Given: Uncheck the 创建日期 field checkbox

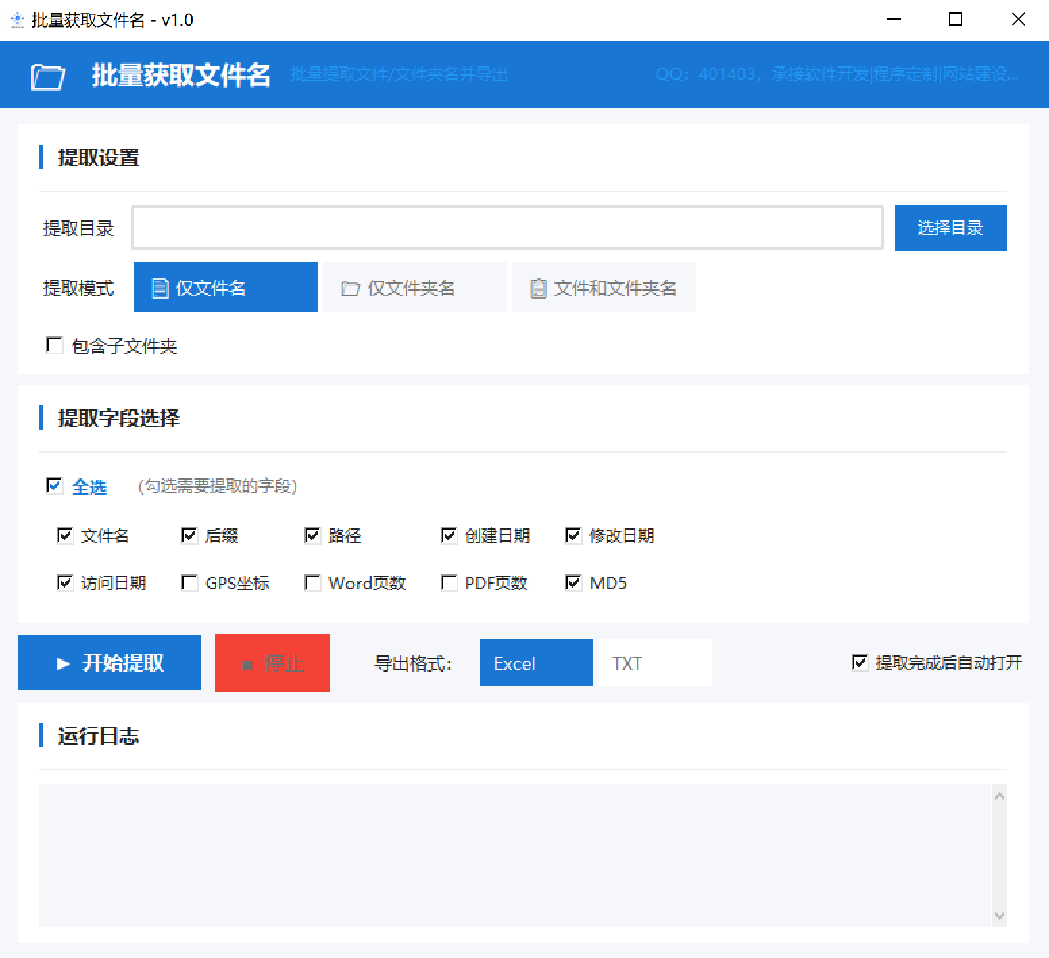Looking at the screenshot, I should pyautogui.click(x=449, y=536).
